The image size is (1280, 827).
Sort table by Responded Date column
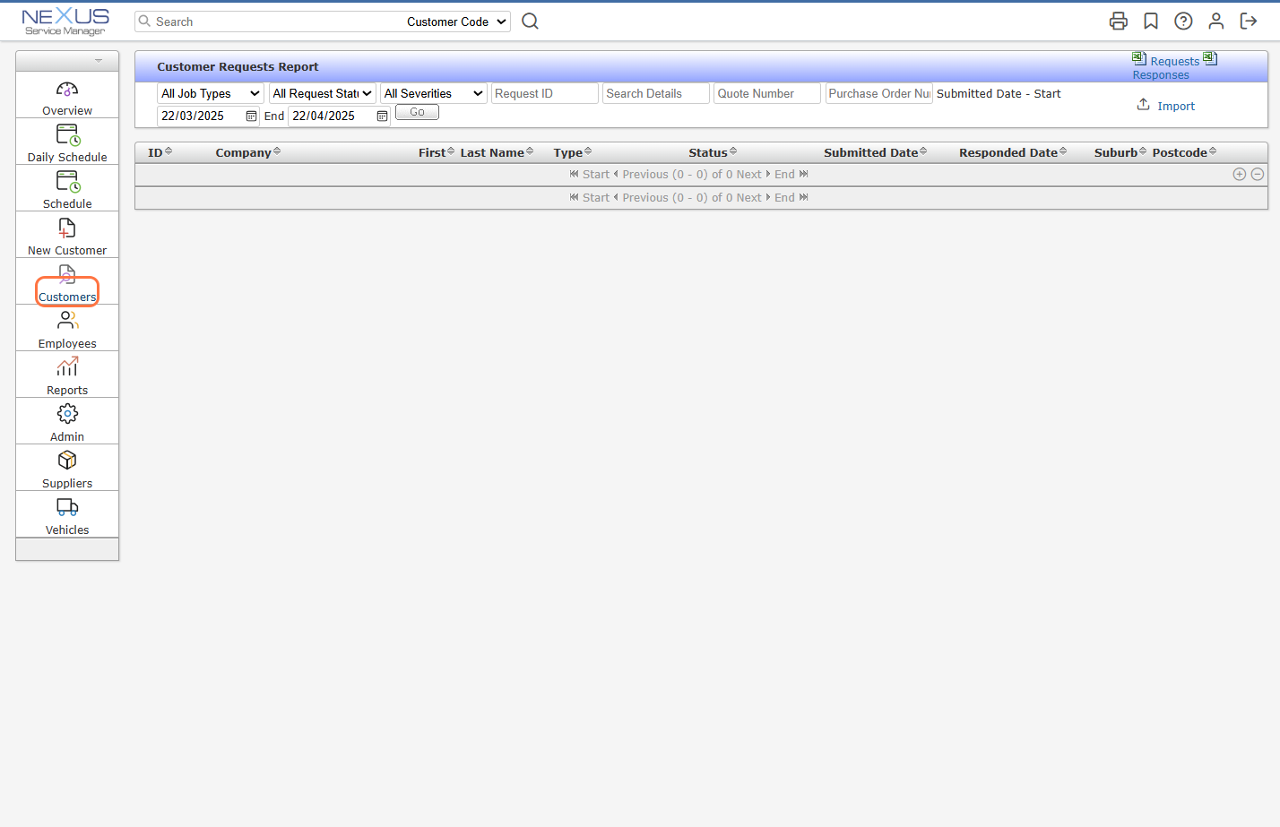click(x=1013, y=152)
